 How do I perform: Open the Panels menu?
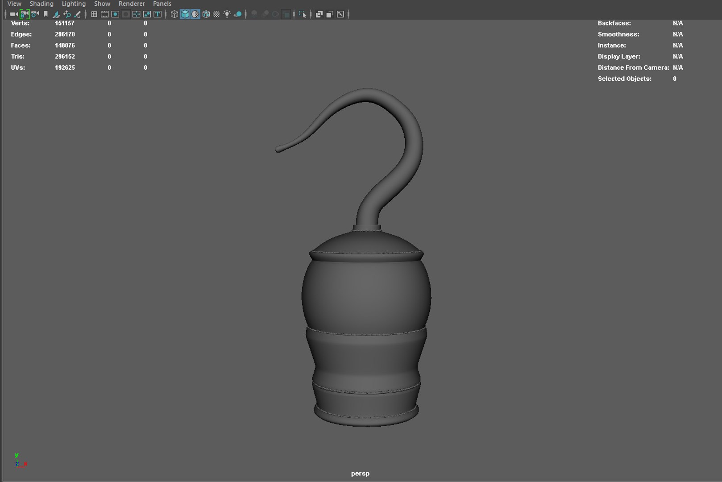coord(162,4)
